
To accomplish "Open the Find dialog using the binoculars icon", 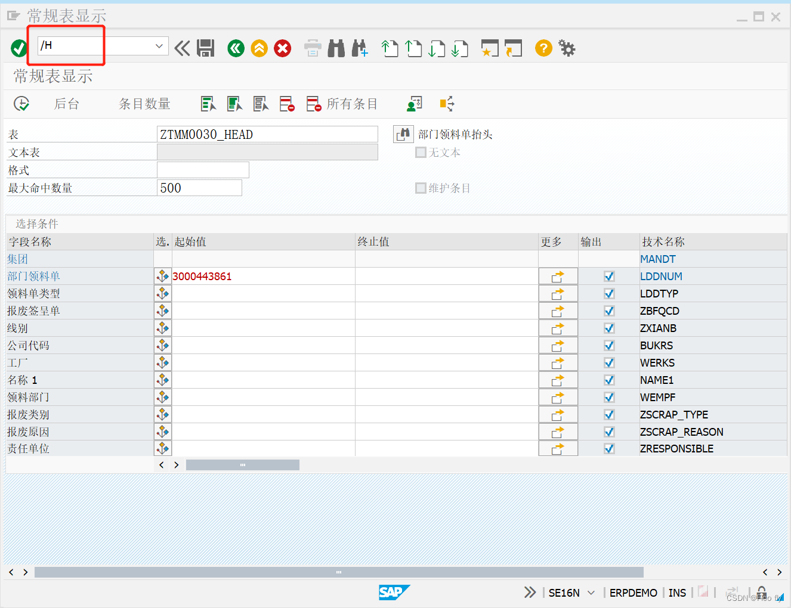I will pos(336,48).
